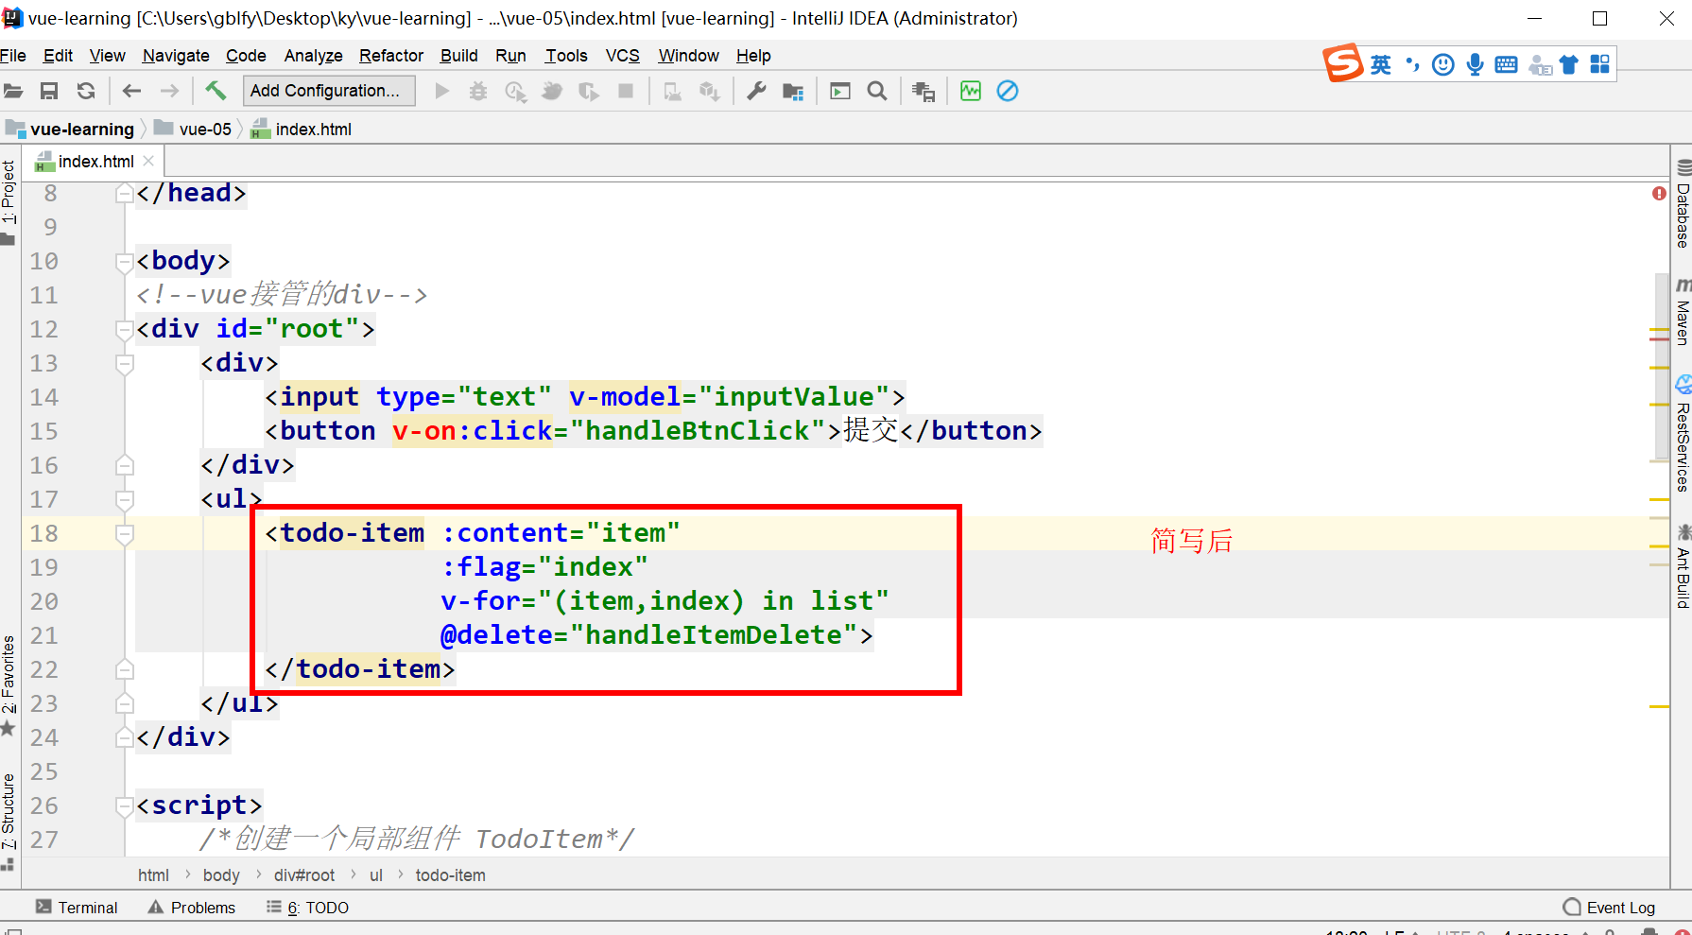The image size is (1692, 935).
Task: Open the Favorites tool window tab
Action: point(9,684)
